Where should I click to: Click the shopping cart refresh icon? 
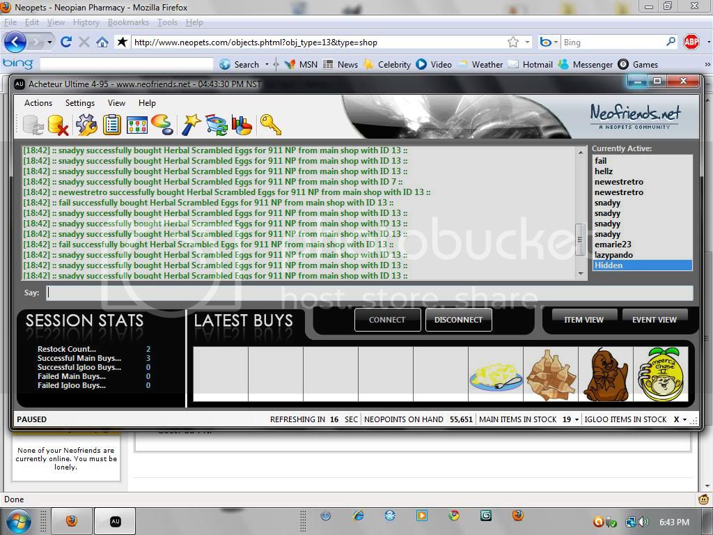pos(217,125)
